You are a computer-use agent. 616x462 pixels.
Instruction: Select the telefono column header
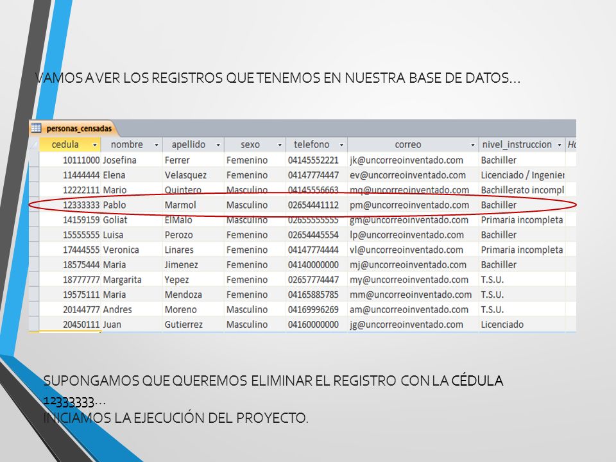[316, 144]
